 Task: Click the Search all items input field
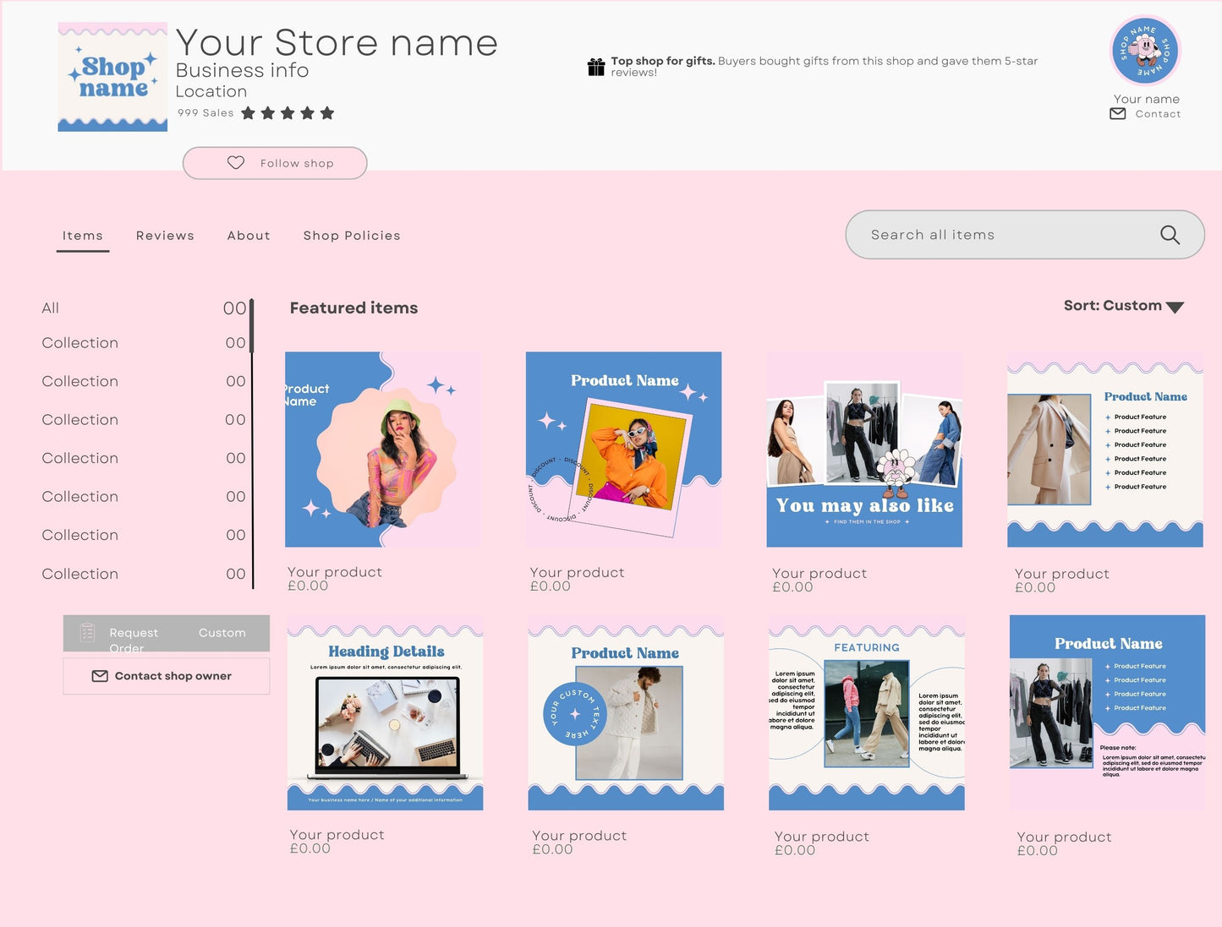coord(973,235)
